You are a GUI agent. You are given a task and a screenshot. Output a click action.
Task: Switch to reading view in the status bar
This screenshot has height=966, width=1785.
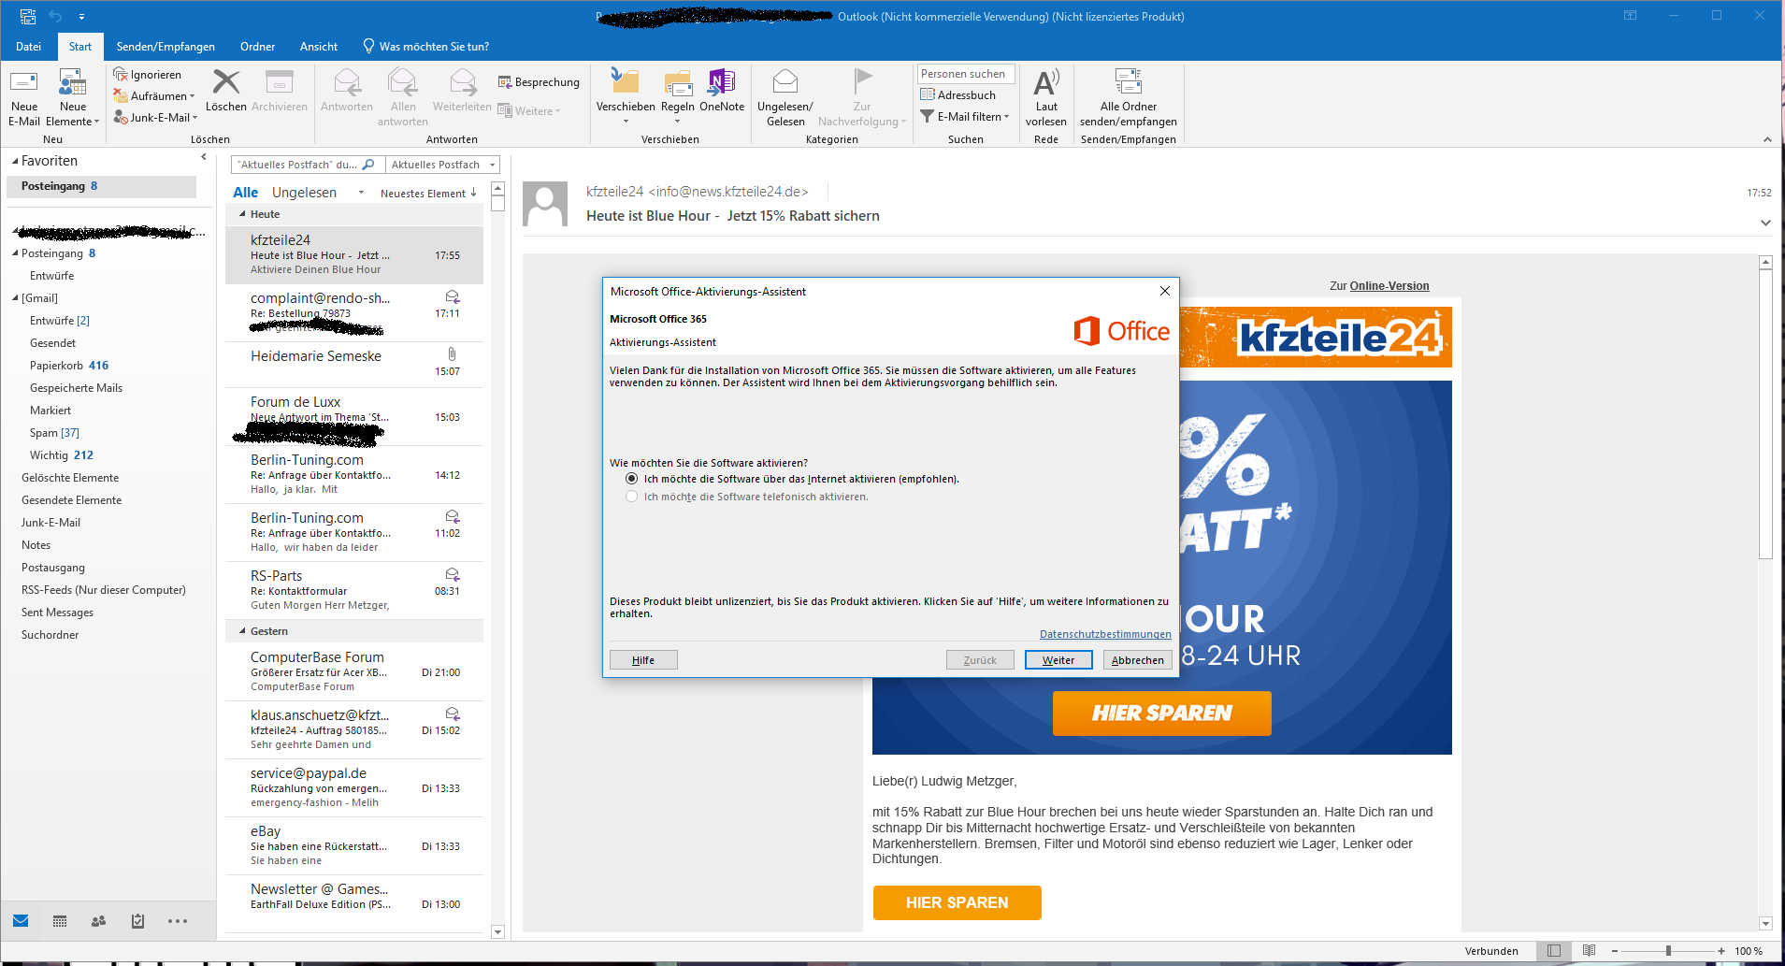tap(1590, 950)
